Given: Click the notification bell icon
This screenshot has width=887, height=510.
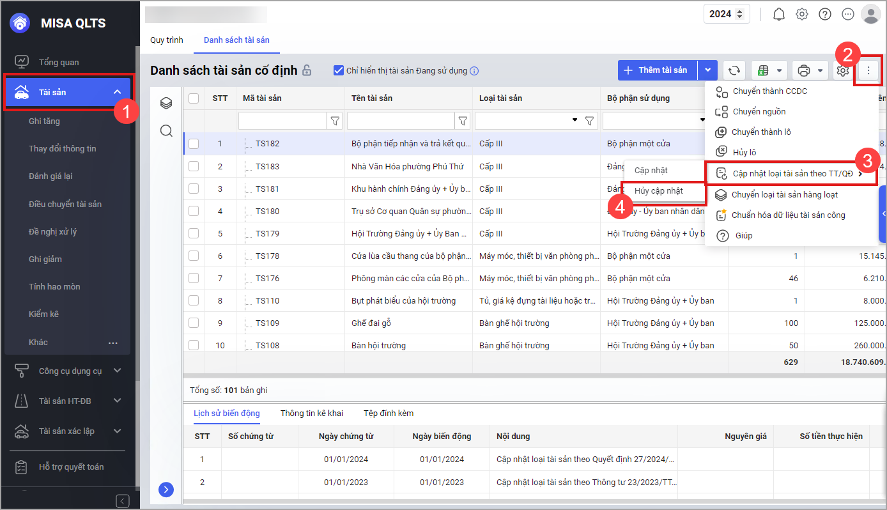Looking at the screenshot, I should click(778, 14).
